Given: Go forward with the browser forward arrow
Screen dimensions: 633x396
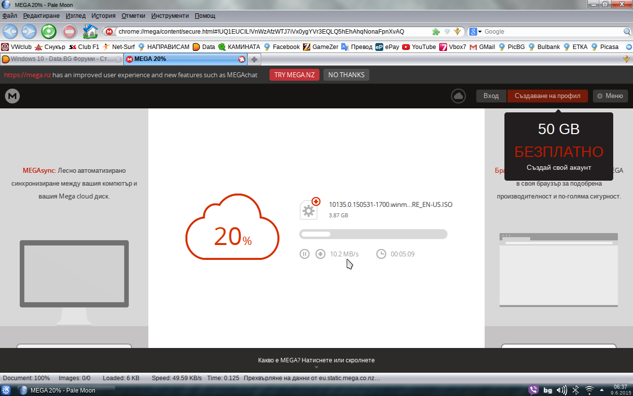Looking at the screenshot, I should point(29,31).
